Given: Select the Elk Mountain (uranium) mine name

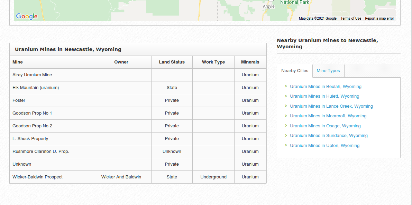Looking at the screenshot, I should (x=36, y=88).
